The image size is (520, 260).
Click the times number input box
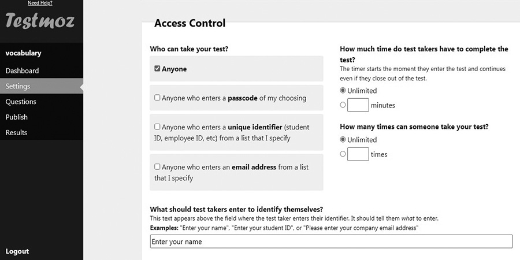coord(358,154)
